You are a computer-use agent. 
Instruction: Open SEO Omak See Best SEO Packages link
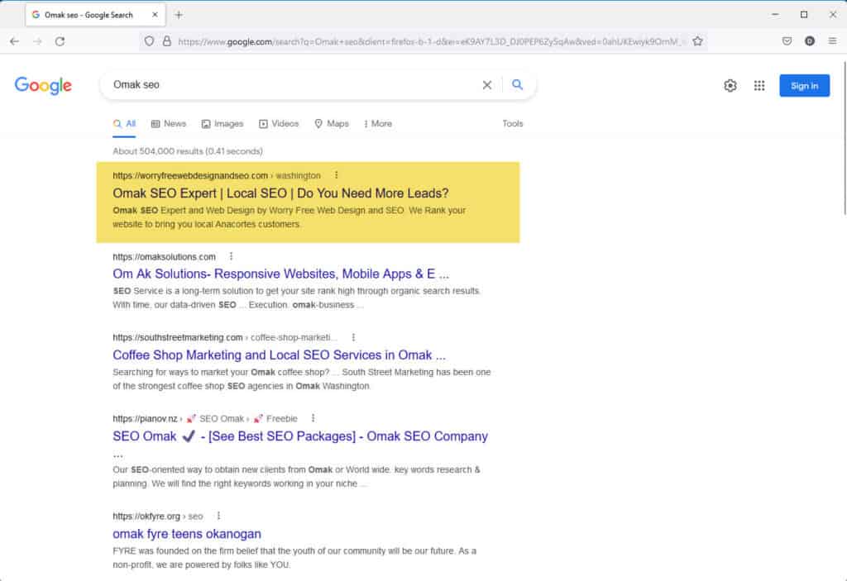point(299,436)
